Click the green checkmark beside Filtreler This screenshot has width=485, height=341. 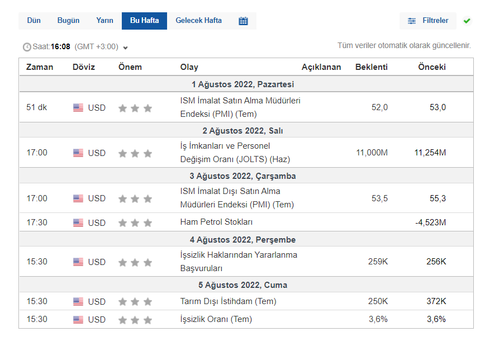(467, 21)
